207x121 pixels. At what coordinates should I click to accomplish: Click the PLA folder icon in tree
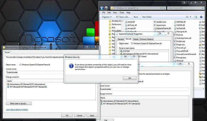pos(110,28)
